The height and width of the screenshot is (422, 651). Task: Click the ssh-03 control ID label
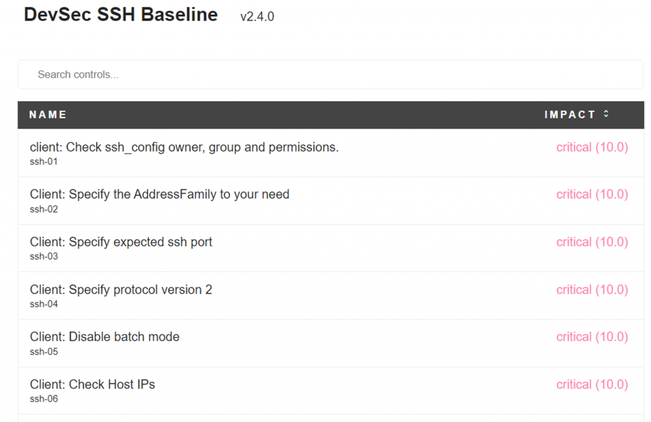(44, 257)
